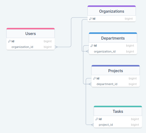
Task: Select the Tasks table title
Action: tap(118, 111)
